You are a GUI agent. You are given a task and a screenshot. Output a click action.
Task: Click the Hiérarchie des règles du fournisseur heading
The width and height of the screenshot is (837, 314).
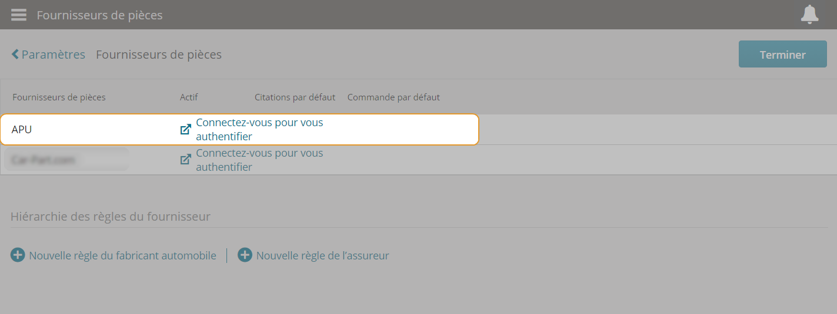(111, 217)
